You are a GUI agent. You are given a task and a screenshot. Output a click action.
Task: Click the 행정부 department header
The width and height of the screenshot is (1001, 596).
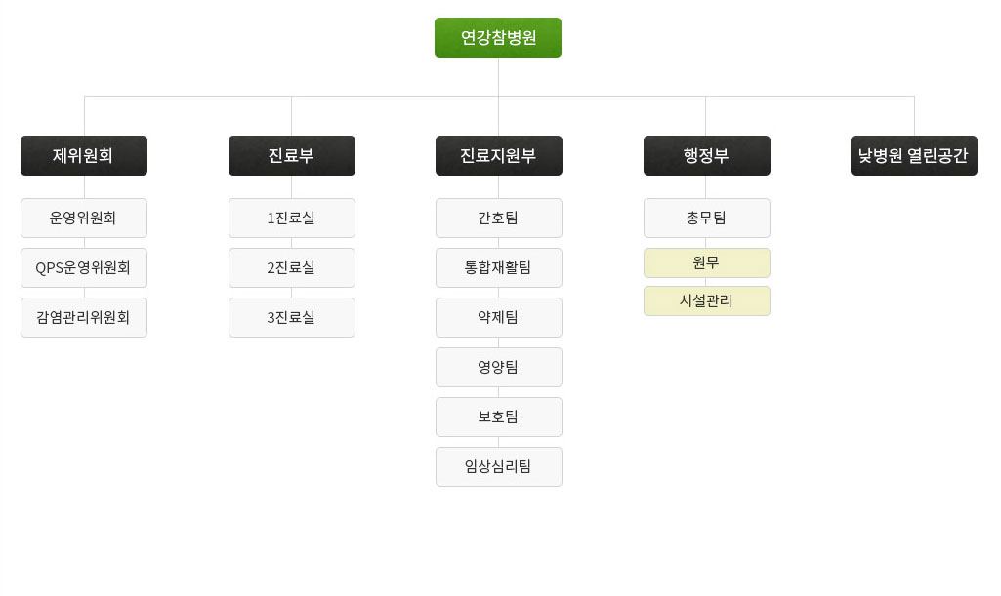coord(707,155)
